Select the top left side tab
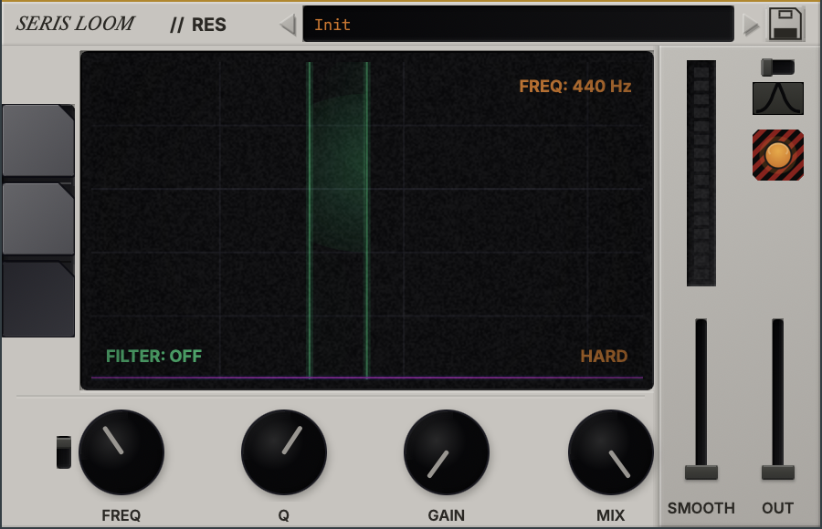This screenshot has width=822, height=529. (37, 140)
